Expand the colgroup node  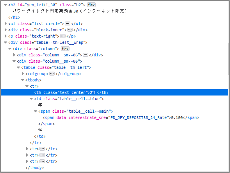[x=23, y=74]
